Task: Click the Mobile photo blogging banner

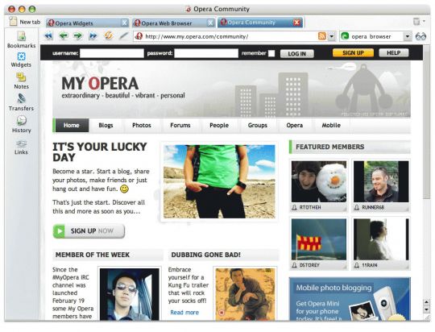Action: click(x=350, y=299)
